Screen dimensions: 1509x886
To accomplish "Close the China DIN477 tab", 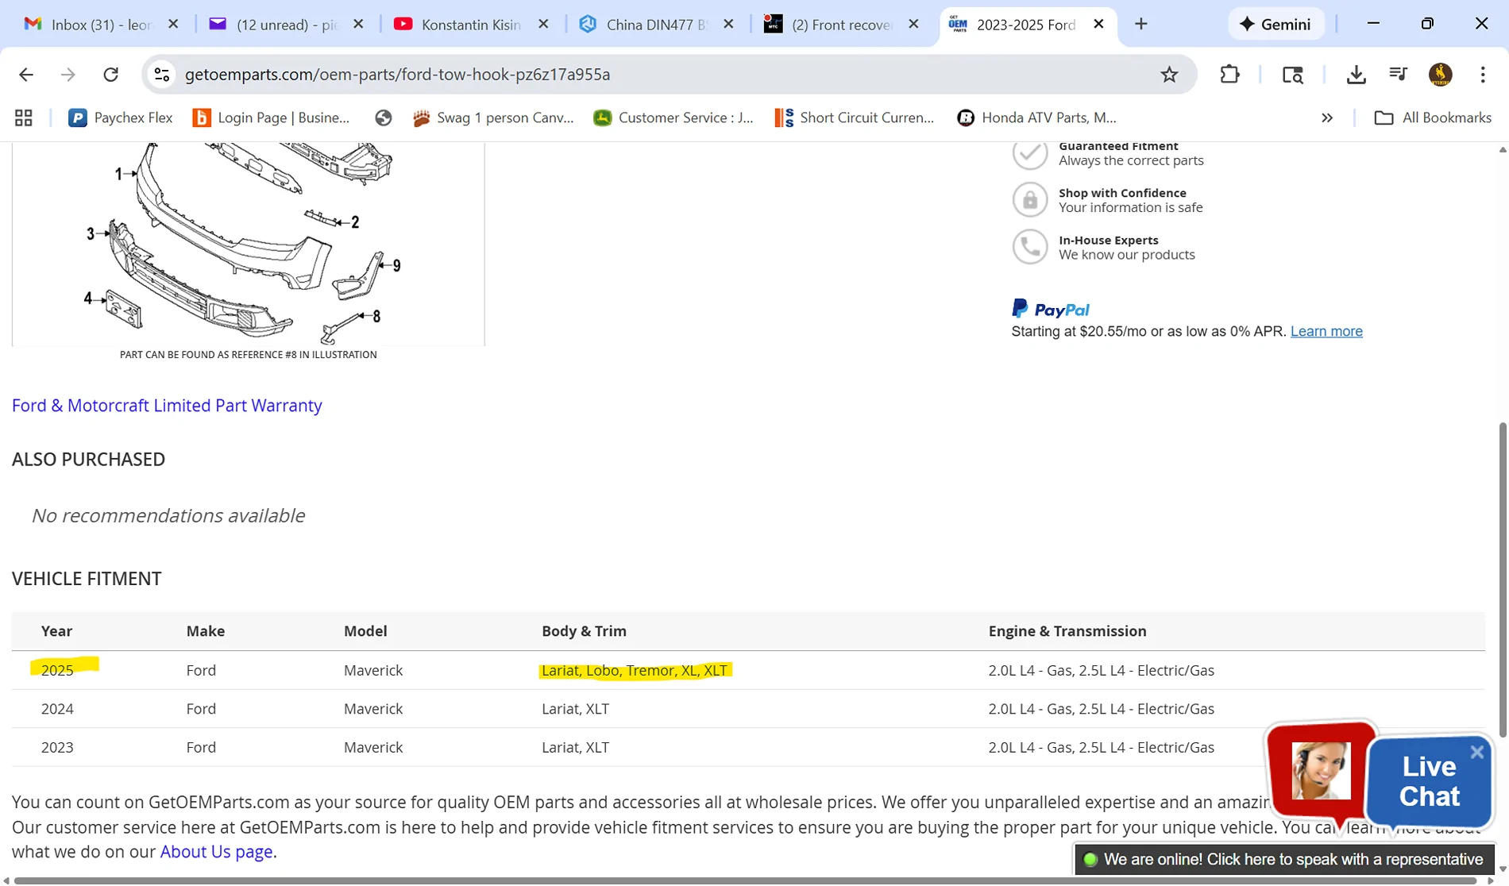I will click(x=728, y=25).
